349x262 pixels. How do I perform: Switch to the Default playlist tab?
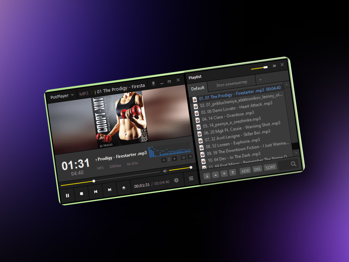[x=198, y=88]
